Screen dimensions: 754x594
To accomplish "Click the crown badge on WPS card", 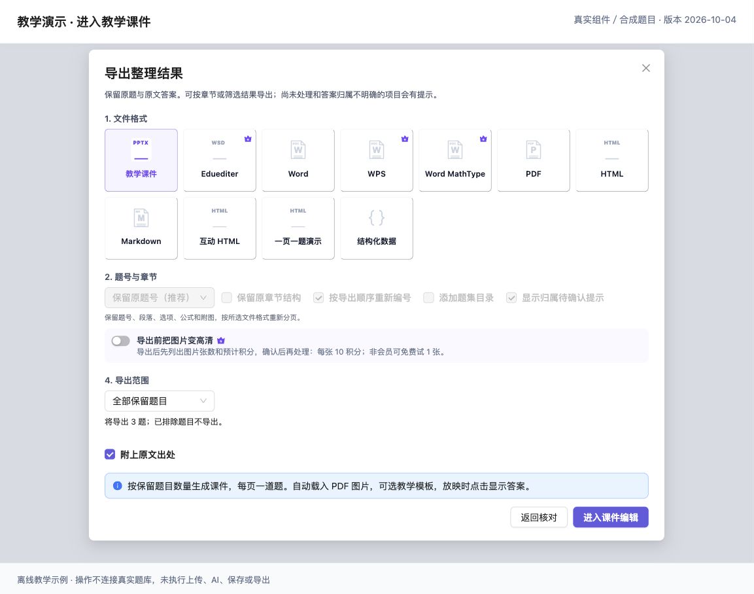I will point(405,139).
